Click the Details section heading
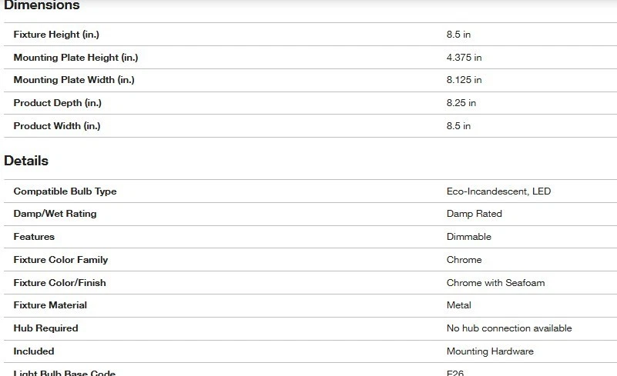 [x=26, y=161]
